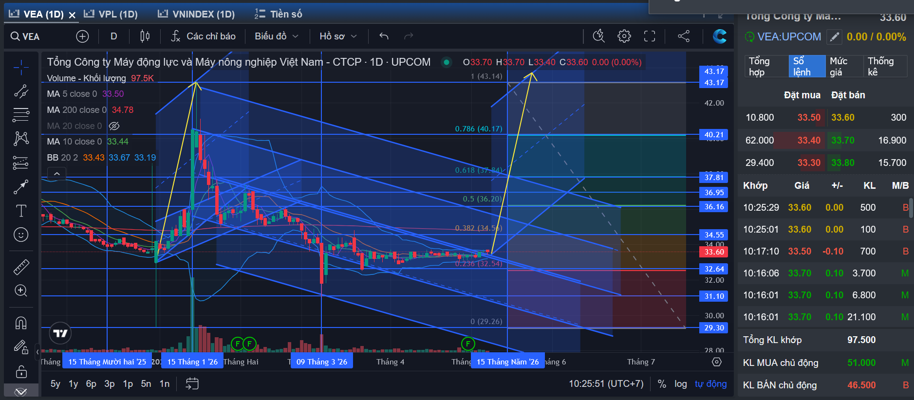The width and height of the screenshot is (914, 400).
Task: Click the F event marker near Tháng 4 end
Action: click(x=468, y=344)
